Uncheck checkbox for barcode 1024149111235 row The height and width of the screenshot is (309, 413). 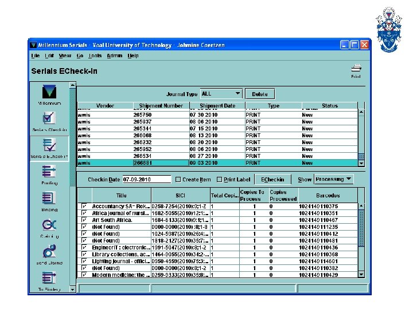(x=84, y=227)
